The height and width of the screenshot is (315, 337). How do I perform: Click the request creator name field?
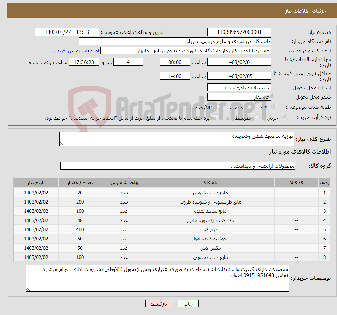click(186, 51)
